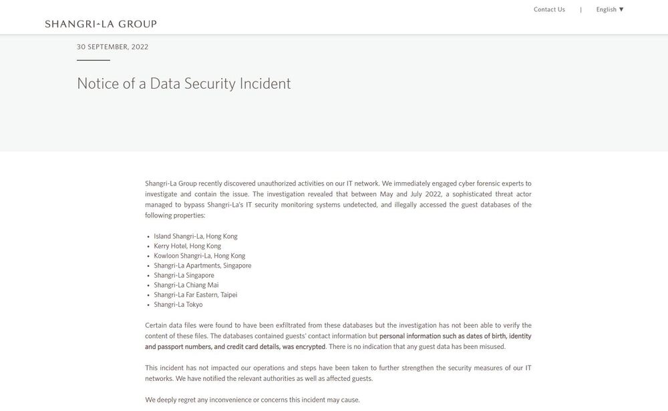Click the Island Shangri-La, Hong Kong list item
Image resolution: width=668 pixels, height=411 pixels.
[195, 236]
